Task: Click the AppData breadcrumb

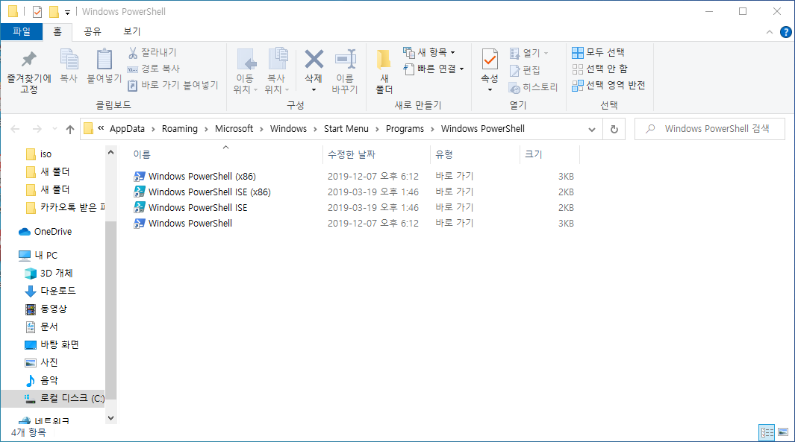Action: coord(127,129)
